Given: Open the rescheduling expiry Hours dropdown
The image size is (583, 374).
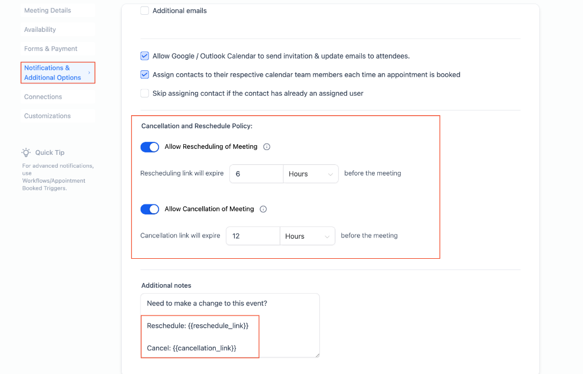Looking at the screenshot, I should [311, 174].
